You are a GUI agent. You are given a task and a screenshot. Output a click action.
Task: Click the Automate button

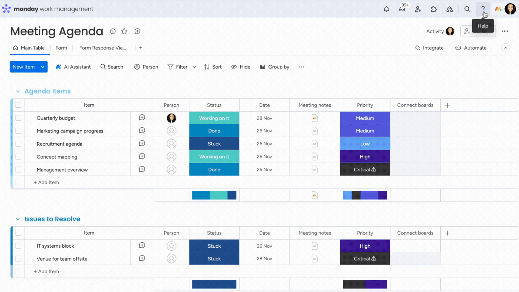coord(471,48)
